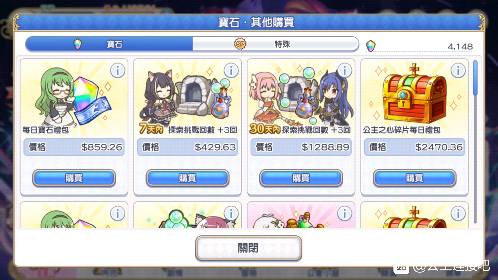Click the vertical scrollbar of the shop list
498x280 pixels.
point(475,142)
